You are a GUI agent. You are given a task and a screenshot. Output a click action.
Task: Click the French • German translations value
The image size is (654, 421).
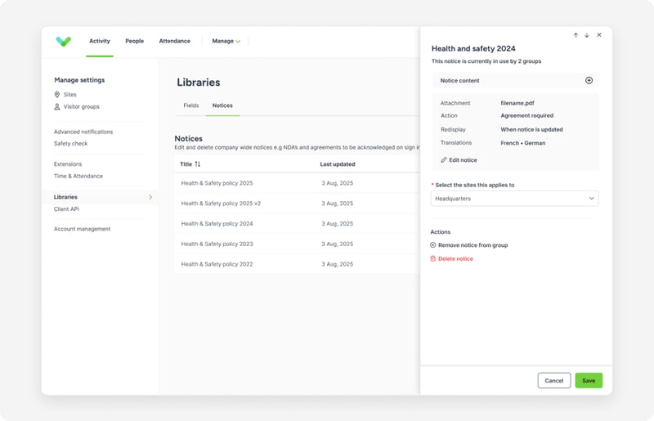pyautogui.click(x=522, y=143)
